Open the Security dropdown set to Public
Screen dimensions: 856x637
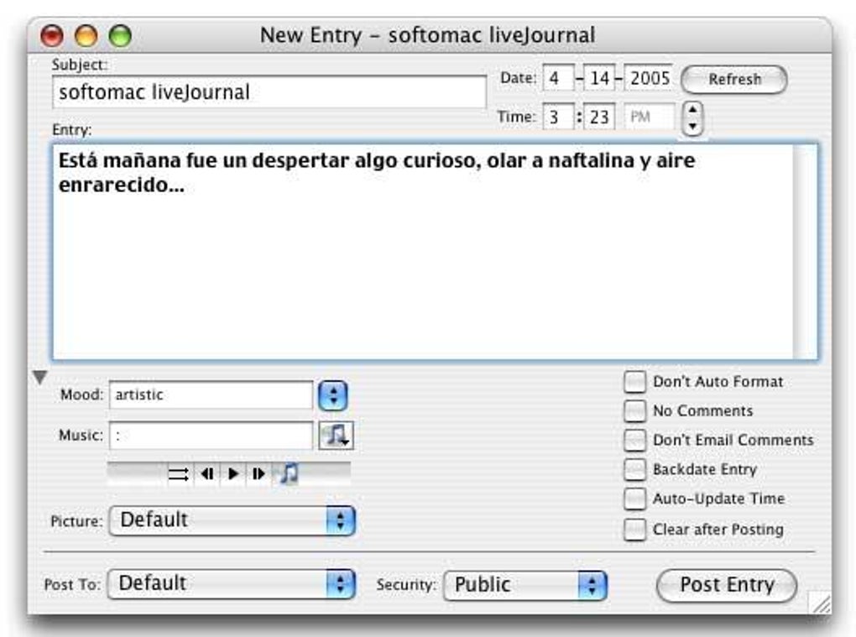(525, 585)
